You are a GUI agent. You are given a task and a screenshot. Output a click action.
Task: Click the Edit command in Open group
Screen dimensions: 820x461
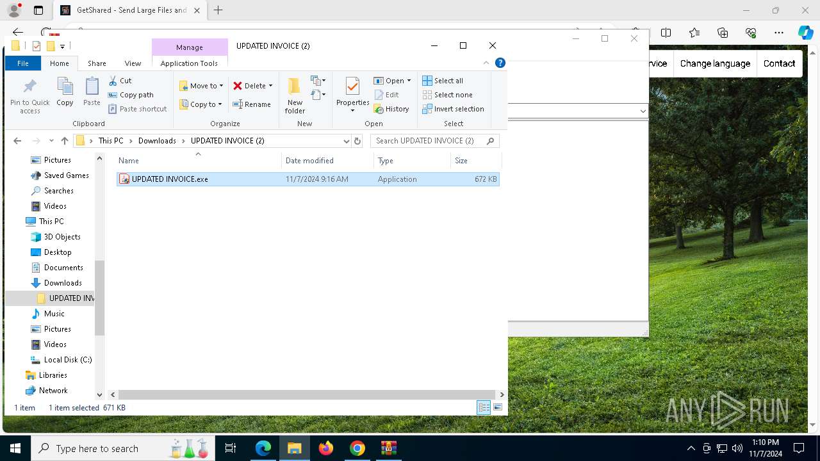386,95
